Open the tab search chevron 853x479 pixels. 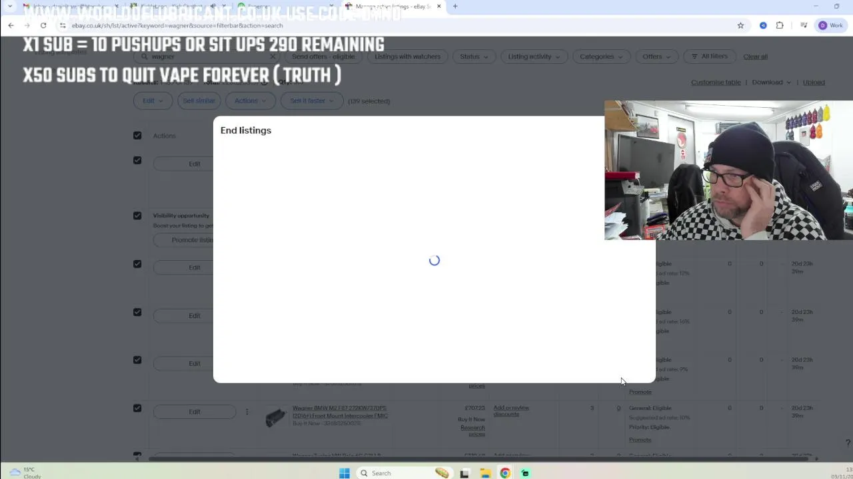tap(9, 7)
